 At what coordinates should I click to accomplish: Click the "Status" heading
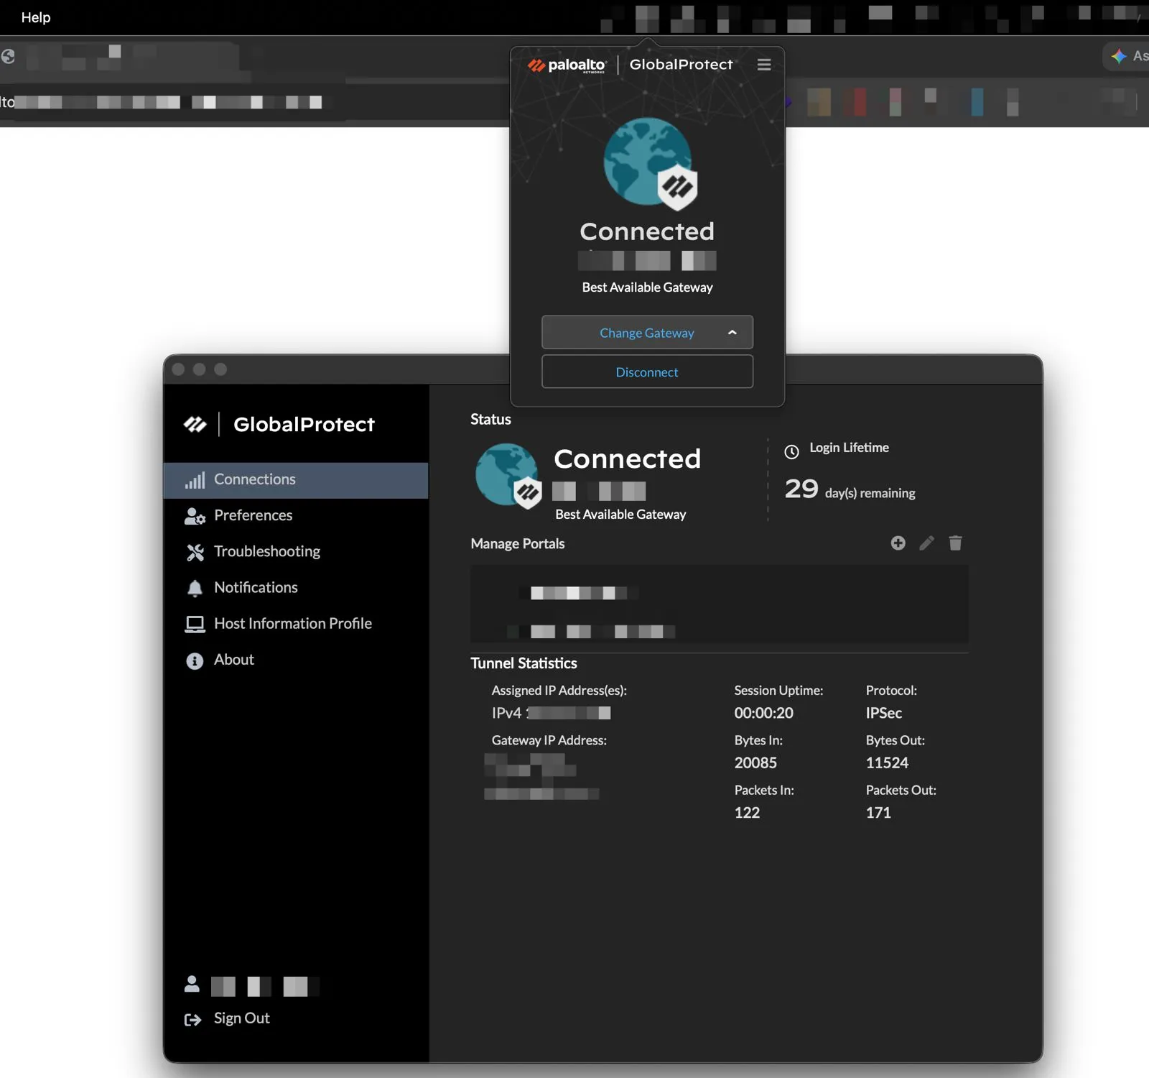(x=490, y=420)
